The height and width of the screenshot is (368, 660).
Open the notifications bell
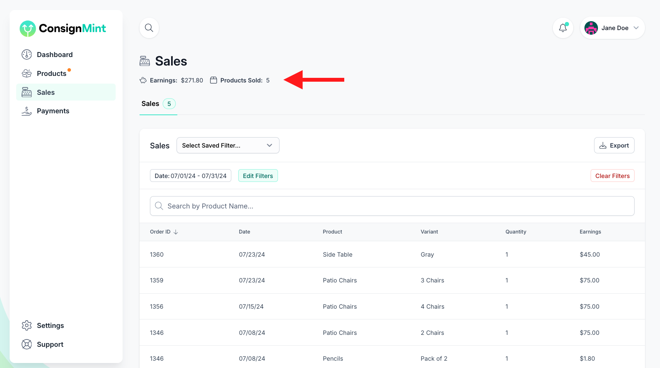click(563, 28)
